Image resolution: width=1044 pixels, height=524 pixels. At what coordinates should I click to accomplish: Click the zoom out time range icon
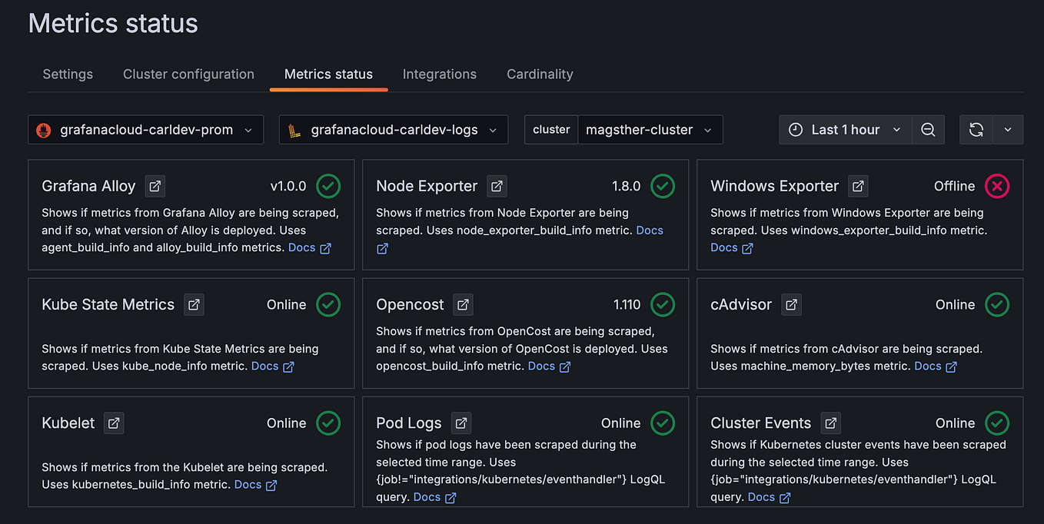click(928, 129)
